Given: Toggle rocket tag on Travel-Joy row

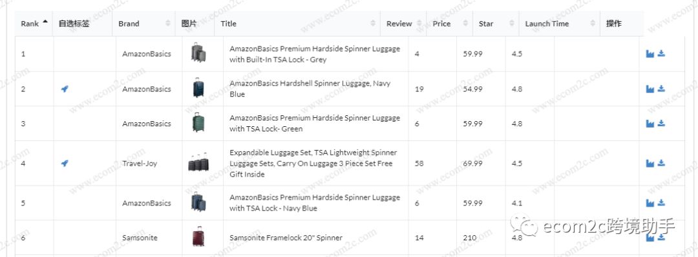Looking at the screenshot, I should click(x=65, y=164).
